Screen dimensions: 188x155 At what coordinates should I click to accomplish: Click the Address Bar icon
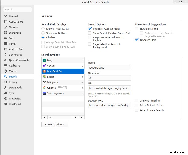pyautogui.click(x=6, y=49)
